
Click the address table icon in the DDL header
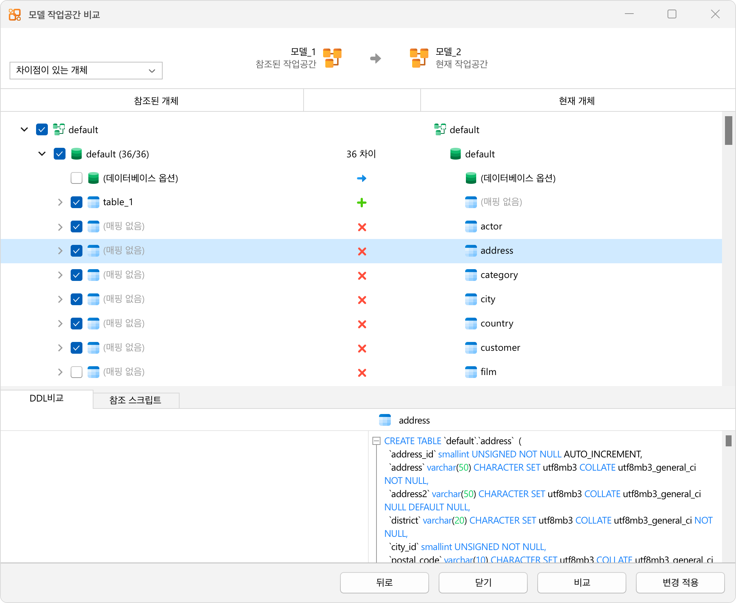pyautogui.click(x=385, y=420)
